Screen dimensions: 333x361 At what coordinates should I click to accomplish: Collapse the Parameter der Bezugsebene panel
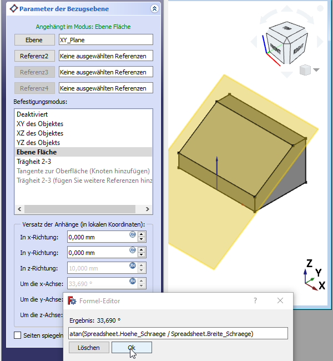coord(154,9)
